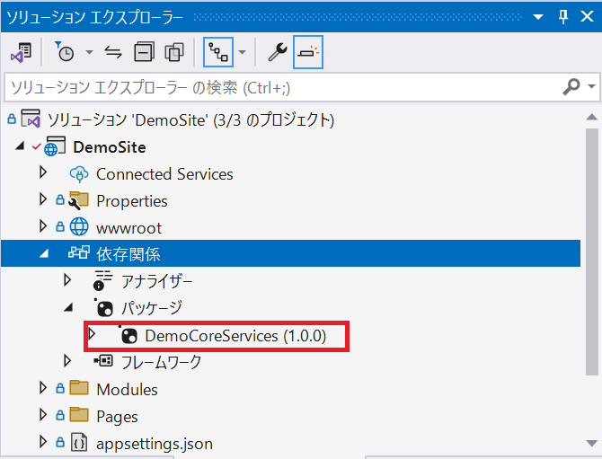Expand DemoCoreServices (1.0.0) package
The height and width of the screenshot is (459, 602).
(x=93, y=334)
